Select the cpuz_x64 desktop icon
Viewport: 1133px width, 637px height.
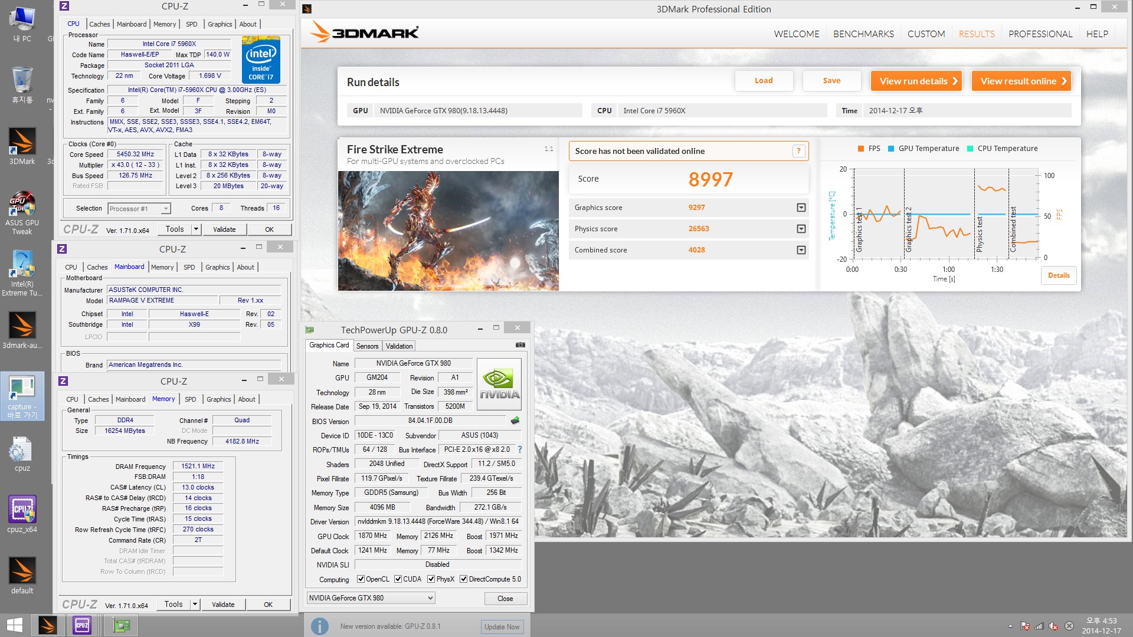coord(22,514)
